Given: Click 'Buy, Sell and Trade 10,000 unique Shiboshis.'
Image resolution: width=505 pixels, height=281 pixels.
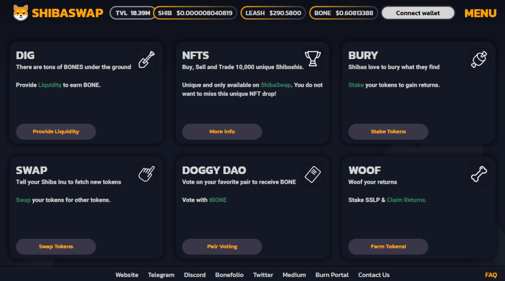Looking at the screenshot, I should click(243, 67).
